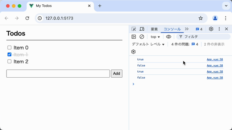Expand the デフォルト レベル log level dropdown
The height and width of the screenshot is (130, 232).
(x=148, y=44)
